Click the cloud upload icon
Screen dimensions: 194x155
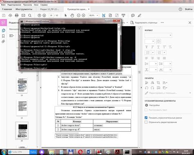[x=10, y=16]
